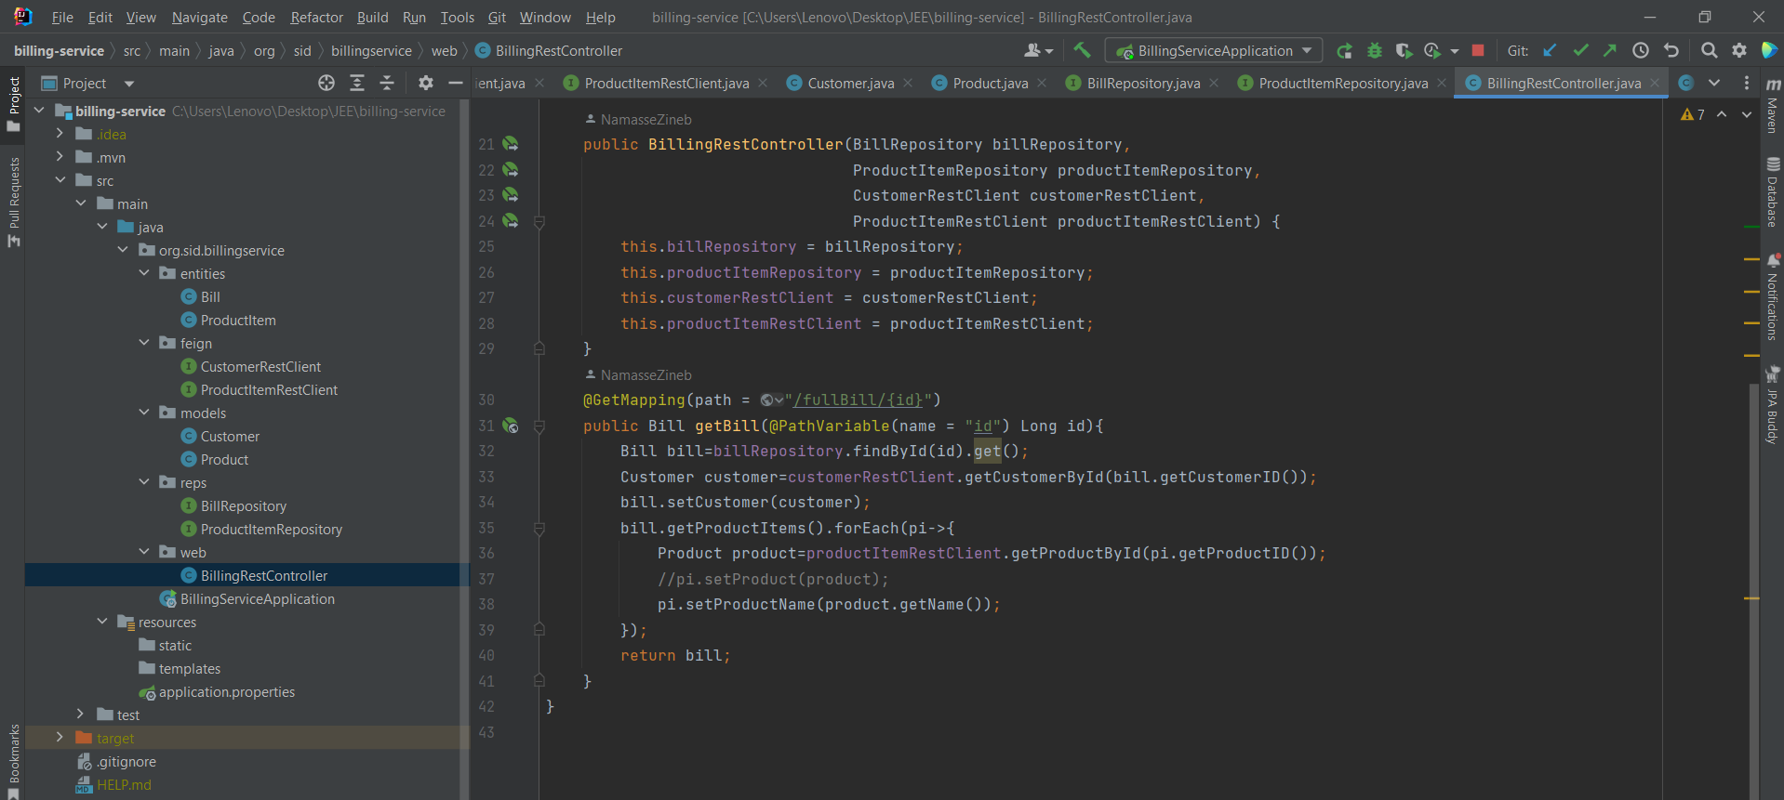
Task: Open the Notifications tool window
Action: pyautogui.click(x=1773, y=297)
